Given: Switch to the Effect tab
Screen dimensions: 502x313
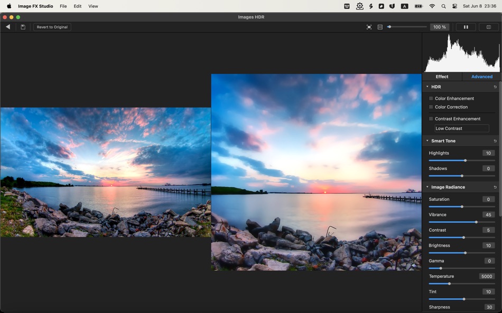Looking at the screenshot, I should (x=442, y=76).
